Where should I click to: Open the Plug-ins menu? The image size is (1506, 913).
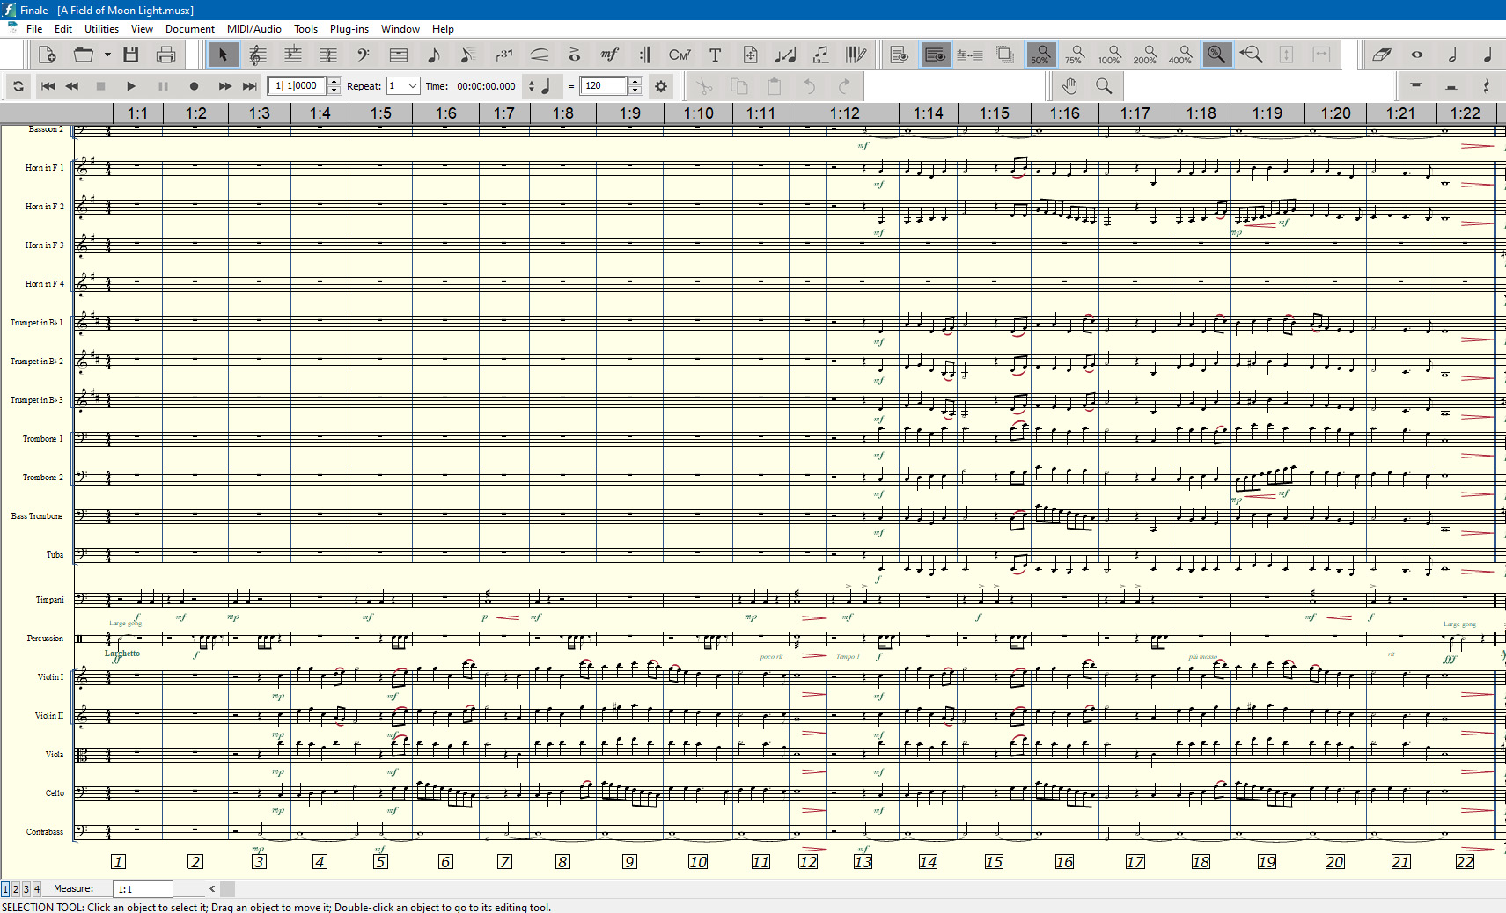[349, 29]
